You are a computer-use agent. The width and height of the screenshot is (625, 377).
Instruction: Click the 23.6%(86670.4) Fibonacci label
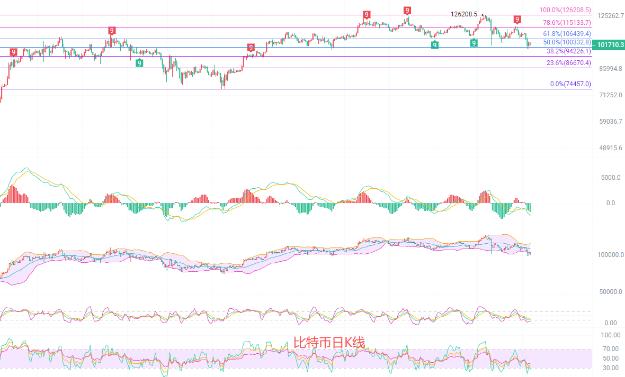[568, 63]
